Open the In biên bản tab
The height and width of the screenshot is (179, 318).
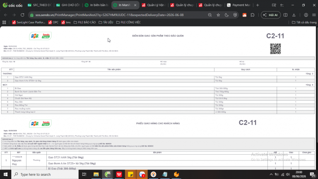tap(97, 5)
